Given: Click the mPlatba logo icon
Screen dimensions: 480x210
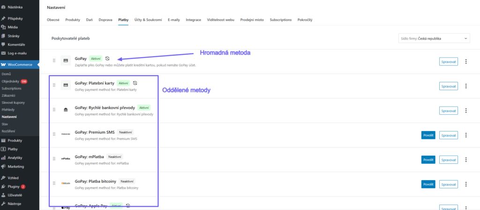Looking at the screenshot, I should tap(66, 159).
